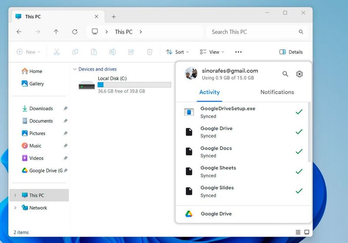Select the Google Sheets synced entry

pyautogui.click(x=242, y=172)
